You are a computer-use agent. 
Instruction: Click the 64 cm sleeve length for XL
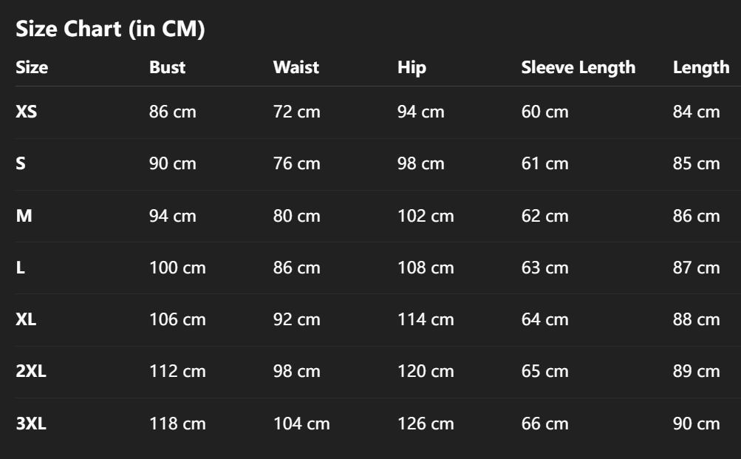[545, 319]
